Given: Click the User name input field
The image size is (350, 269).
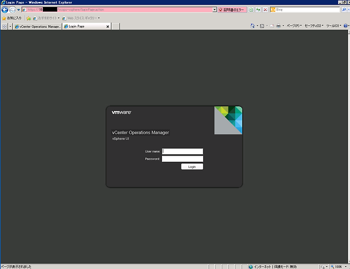Looking at the screenshot, I should click(182, 151).
